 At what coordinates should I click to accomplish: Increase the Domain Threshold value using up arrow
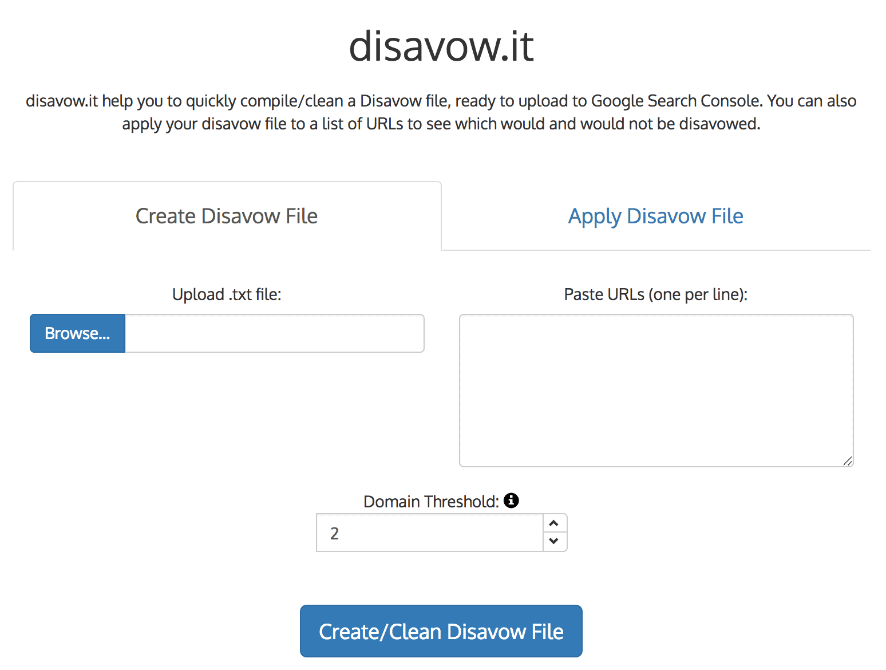pyautogui.click(x=553, y=523)
